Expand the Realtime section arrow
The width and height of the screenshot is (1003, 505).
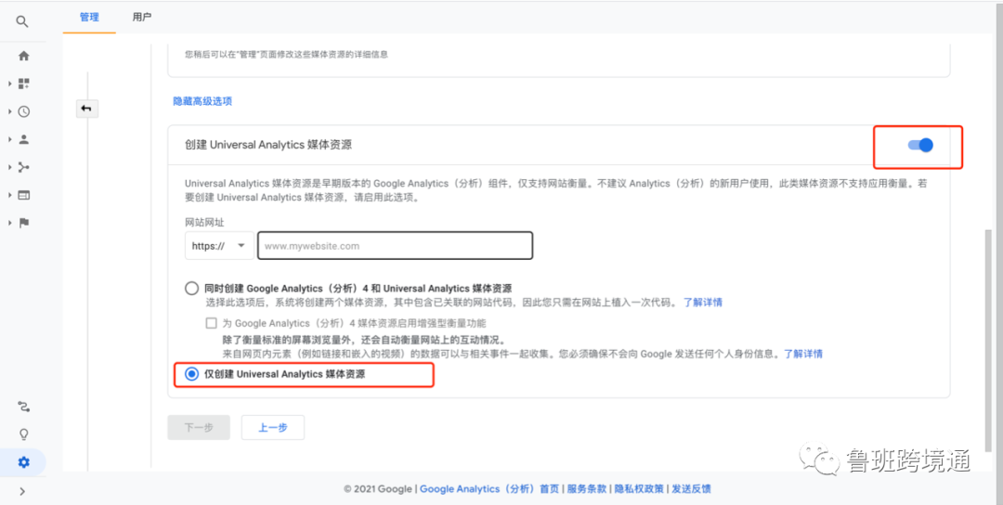point(9,111)
